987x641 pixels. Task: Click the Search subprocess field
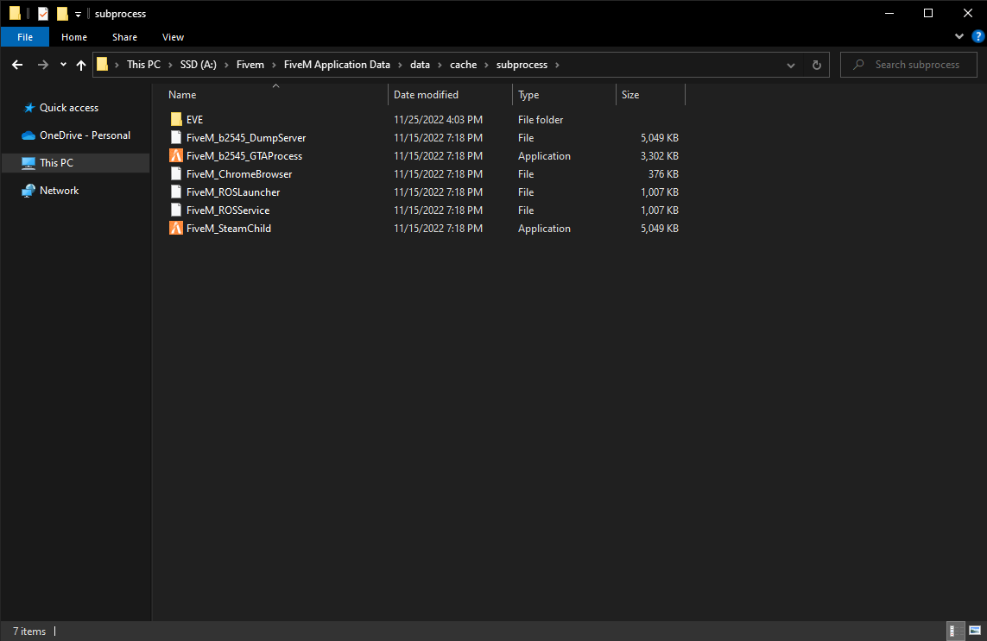coord(917,65)
